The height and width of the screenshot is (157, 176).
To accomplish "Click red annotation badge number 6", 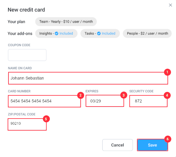I will (168, 139).
